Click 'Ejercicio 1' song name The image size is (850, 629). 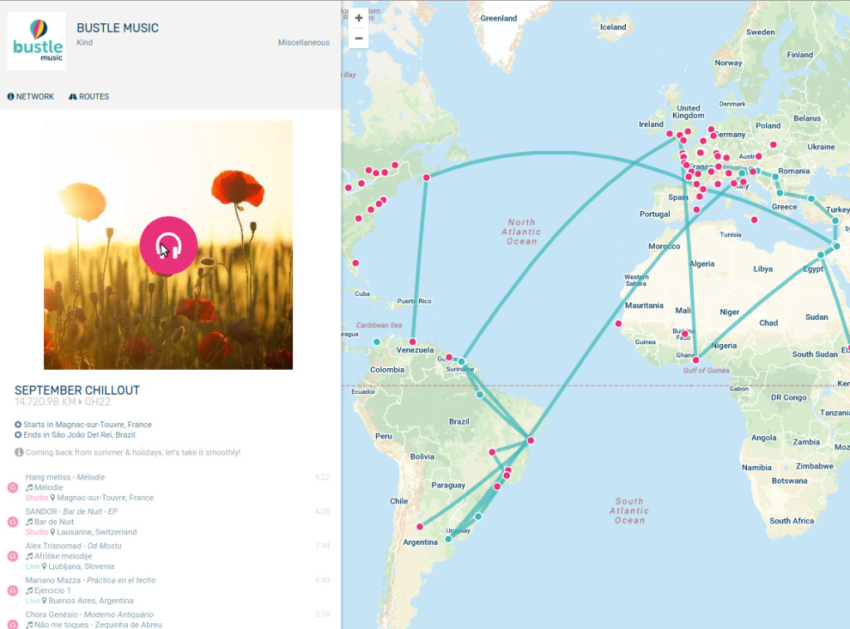click(x=52, y=590)
